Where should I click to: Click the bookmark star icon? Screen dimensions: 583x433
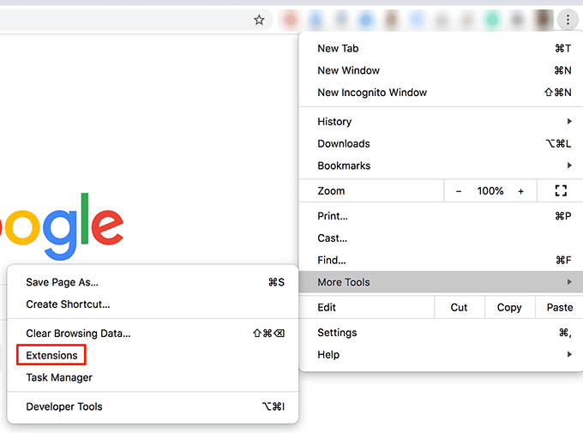click(259, 20)
